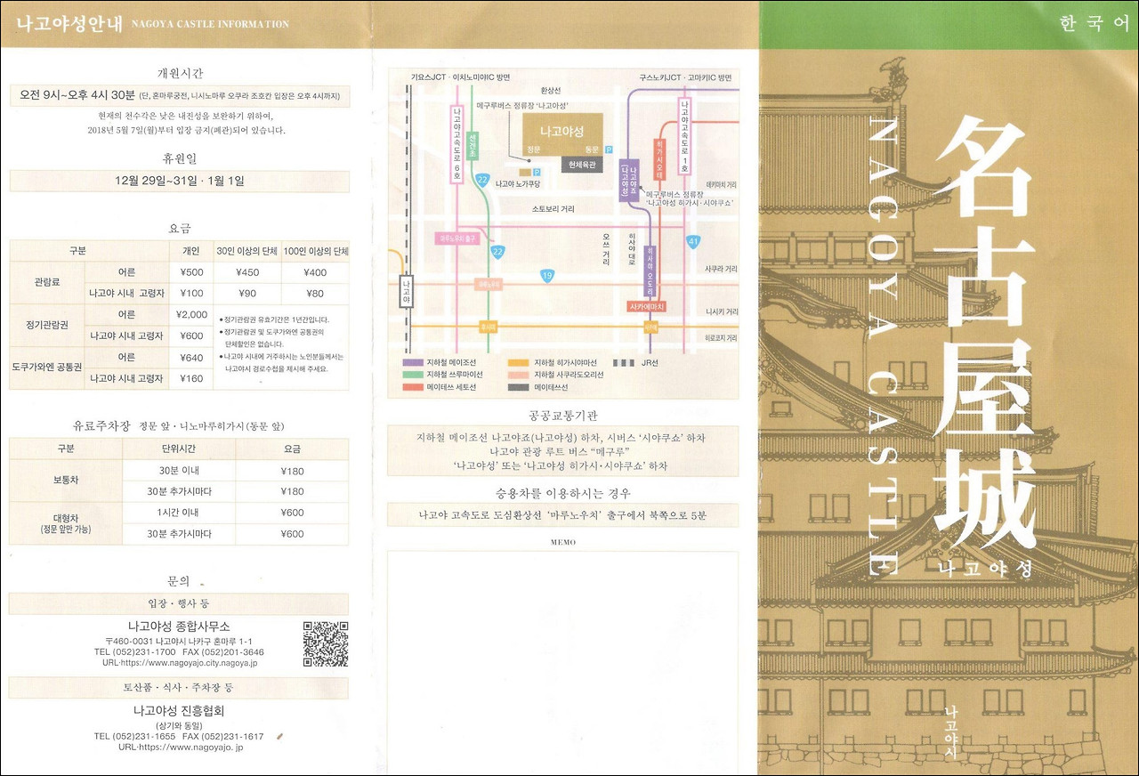Click the 1시간 이내 parking time cell
The width and height of the screenshot is (1139, 776).
179,513
